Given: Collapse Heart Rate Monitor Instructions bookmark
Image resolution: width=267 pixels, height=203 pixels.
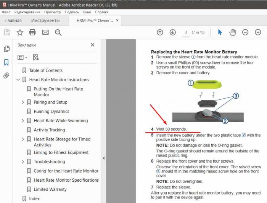Looking at the screenshot, I should 18,80.
